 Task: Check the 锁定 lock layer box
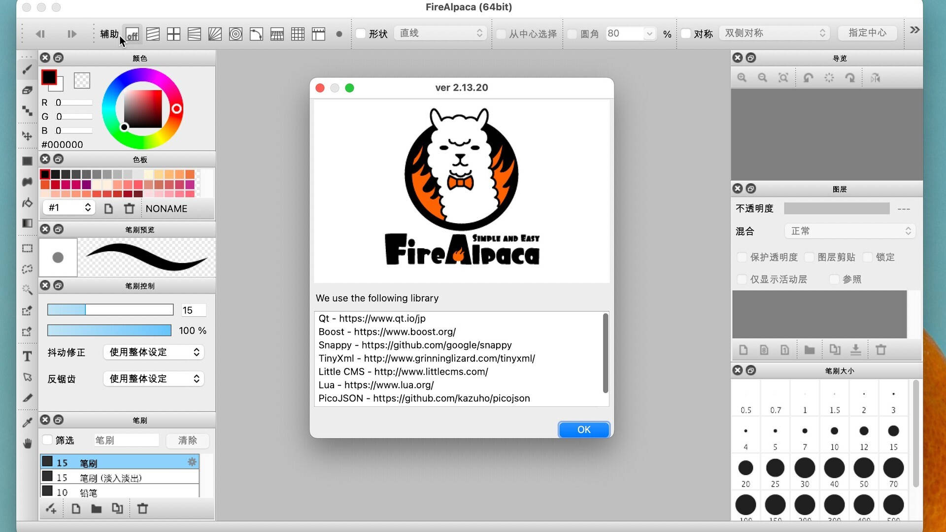[868, 257]
